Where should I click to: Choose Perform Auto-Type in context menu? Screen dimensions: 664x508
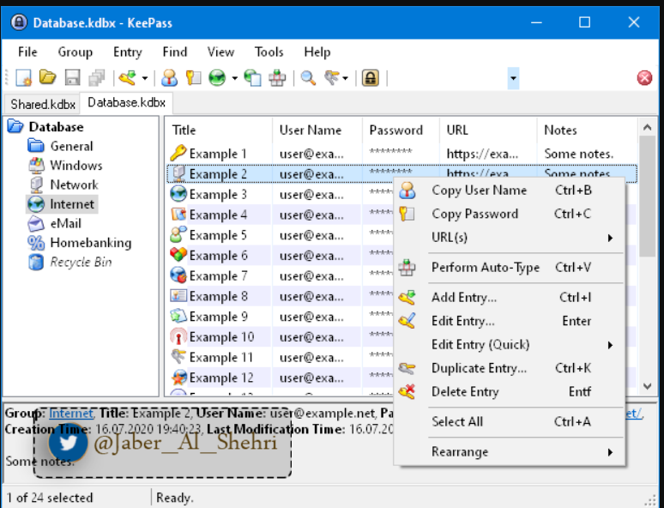coord(510,268)
